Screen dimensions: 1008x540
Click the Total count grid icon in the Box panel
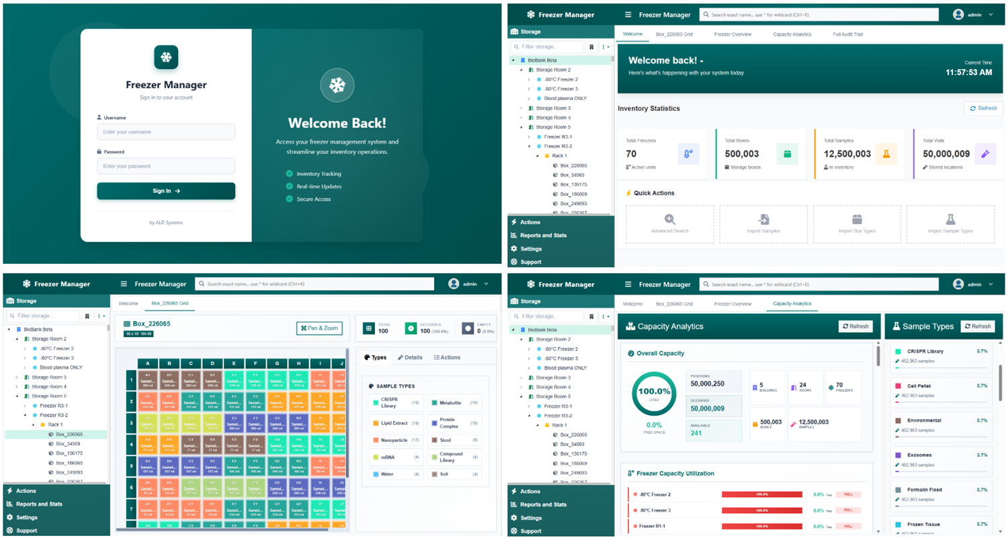(368, 328)
